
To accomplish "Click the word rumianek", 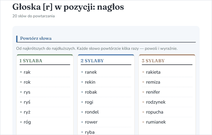I will coord(156,122).
